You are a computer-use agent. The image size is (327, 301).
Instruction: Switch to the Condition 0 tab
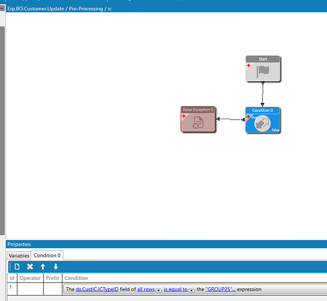47,255
